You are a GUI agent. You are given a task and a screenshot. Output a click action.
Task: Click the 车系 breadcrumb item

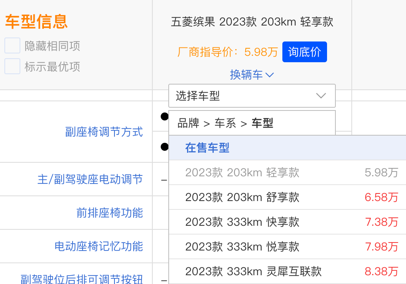click(x=225, y=123)
